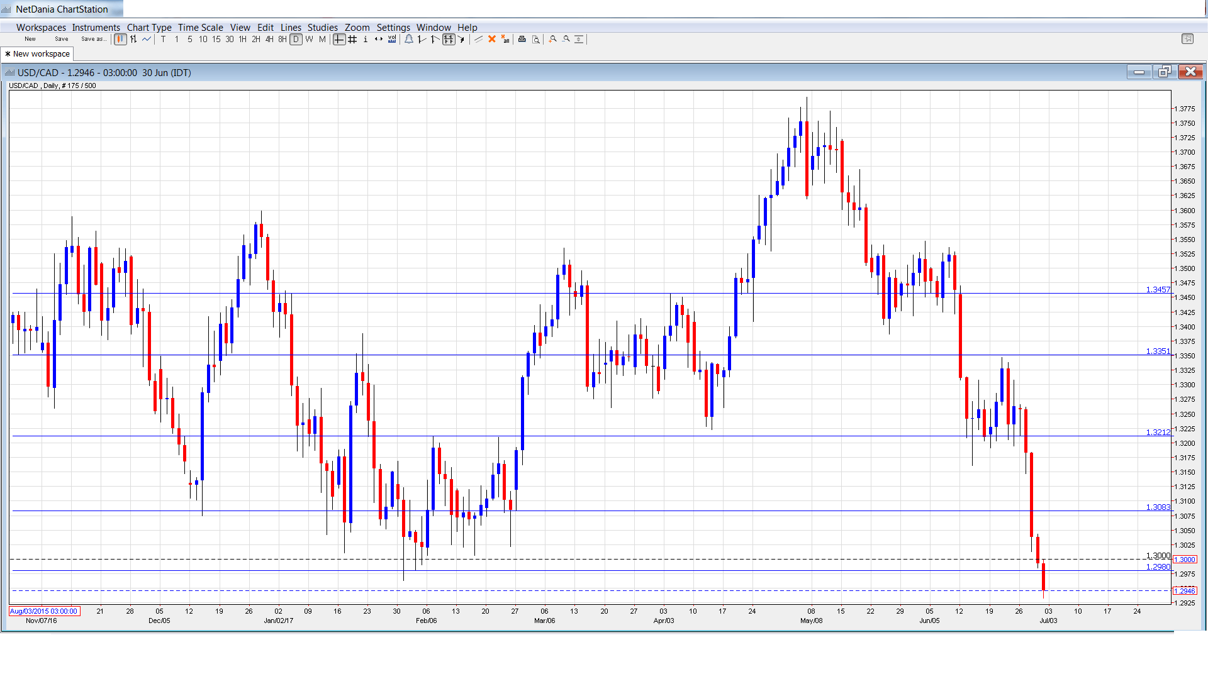
Task: Draw a trend line tool
Action: (478, 39)
